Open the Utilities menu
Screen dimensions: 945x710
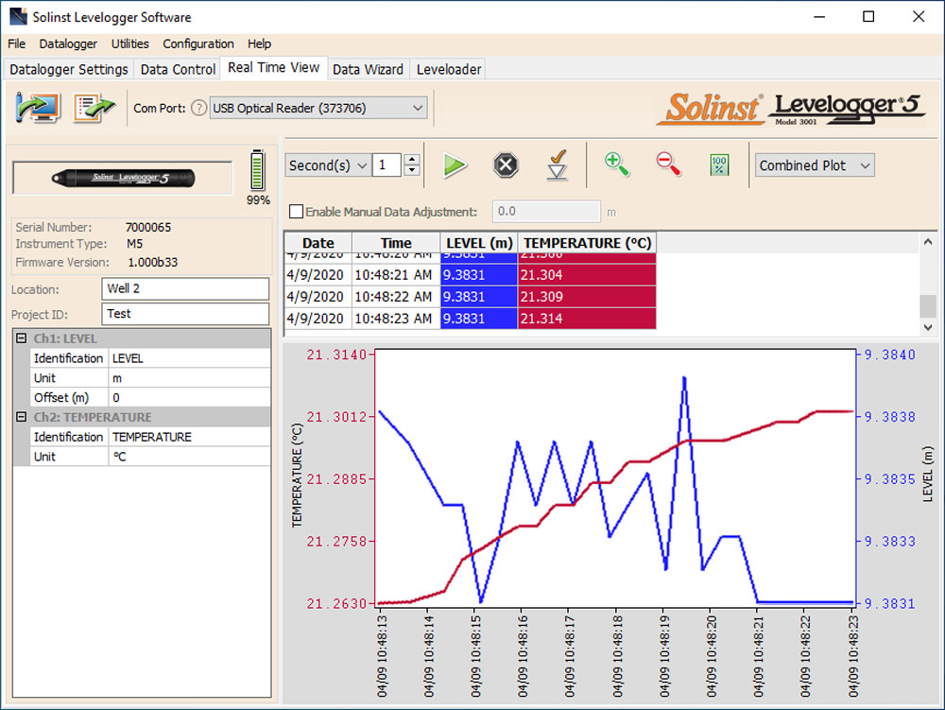click(x=129, y=43)
